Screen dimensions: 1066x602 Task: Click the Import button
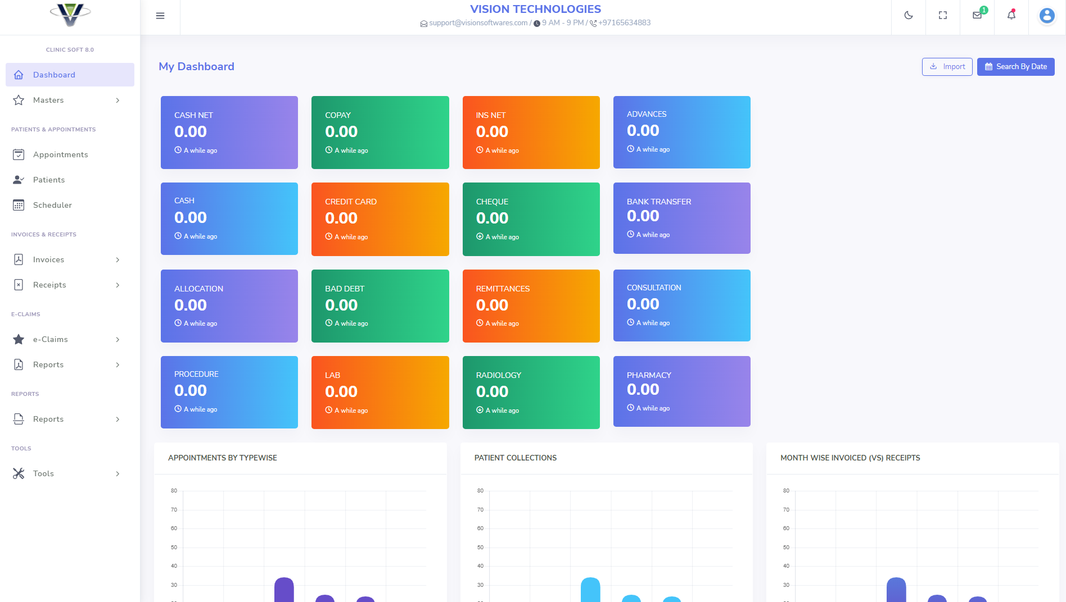click(x=947, y=66)
